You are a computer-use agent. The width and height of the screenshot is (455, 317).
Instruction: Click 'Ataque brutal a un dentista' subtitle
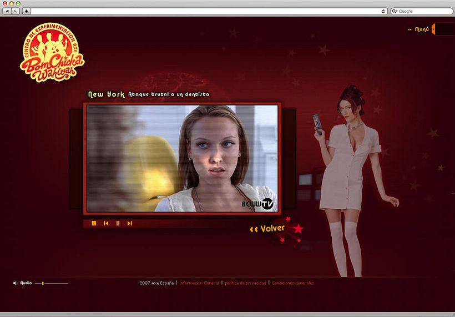point(169,94)
